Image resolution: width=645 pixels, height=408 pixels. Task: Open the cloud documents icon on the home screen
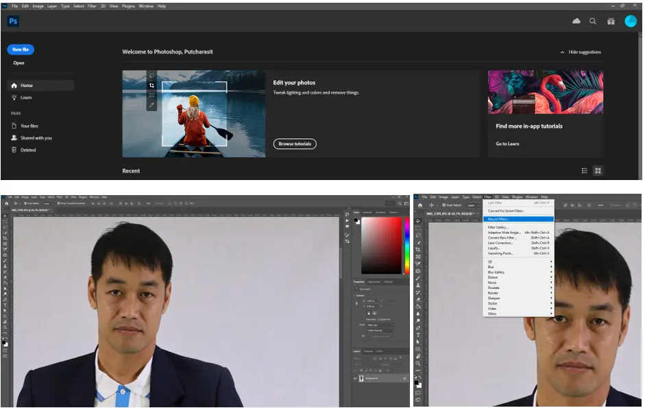tap(576, 21)
